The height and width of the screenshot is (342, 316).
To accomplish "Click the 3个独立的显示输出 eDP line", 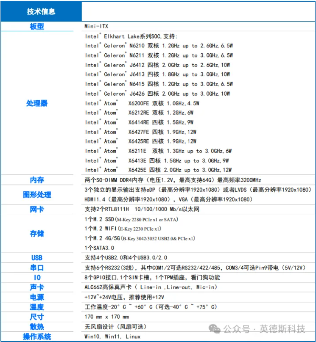I will pos(198,190).
